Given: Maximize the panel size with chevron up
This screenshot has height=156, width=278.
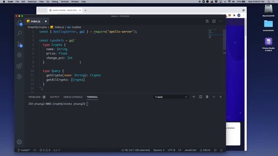Looking at the screenshot, I should tap(214, 97).
